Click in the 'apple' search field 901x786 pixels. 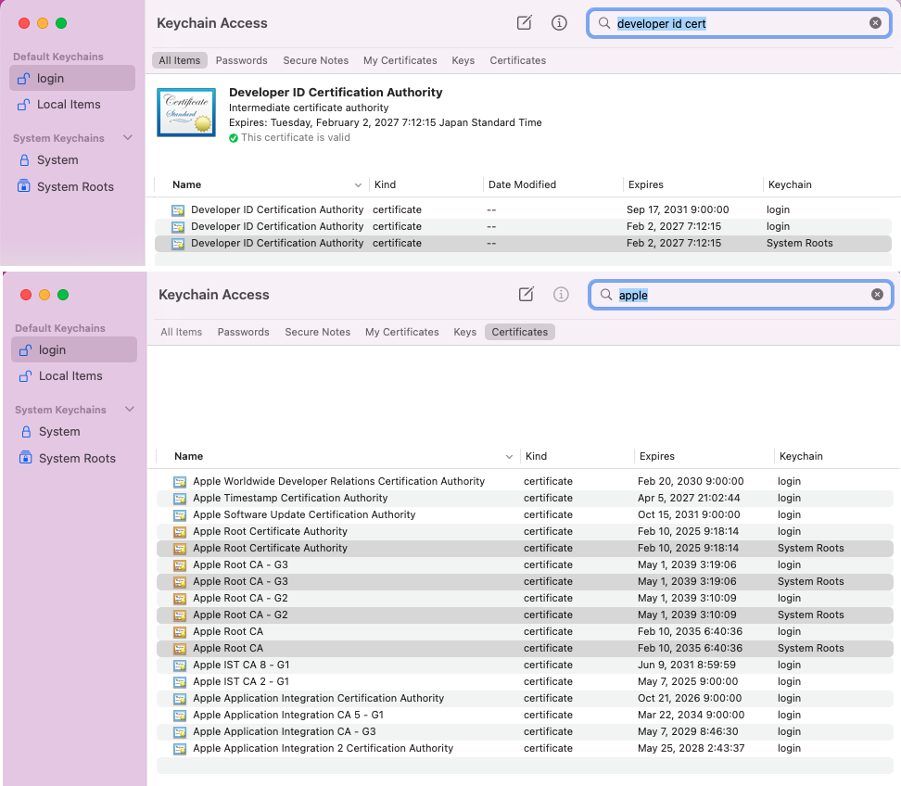pos(741,294)
